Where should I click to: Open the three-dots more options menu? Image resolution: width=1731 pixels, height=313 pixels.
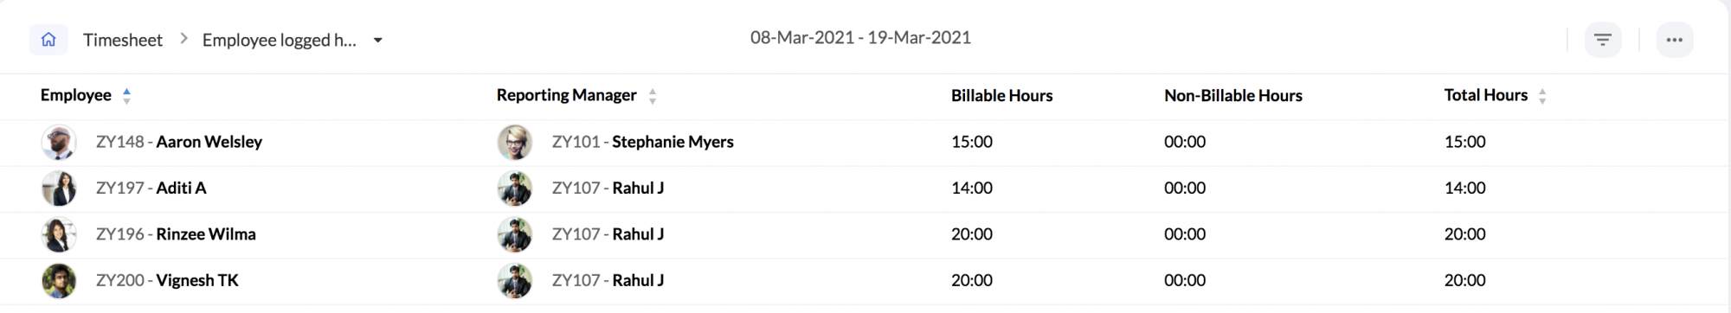click(x=1675, y=40)
